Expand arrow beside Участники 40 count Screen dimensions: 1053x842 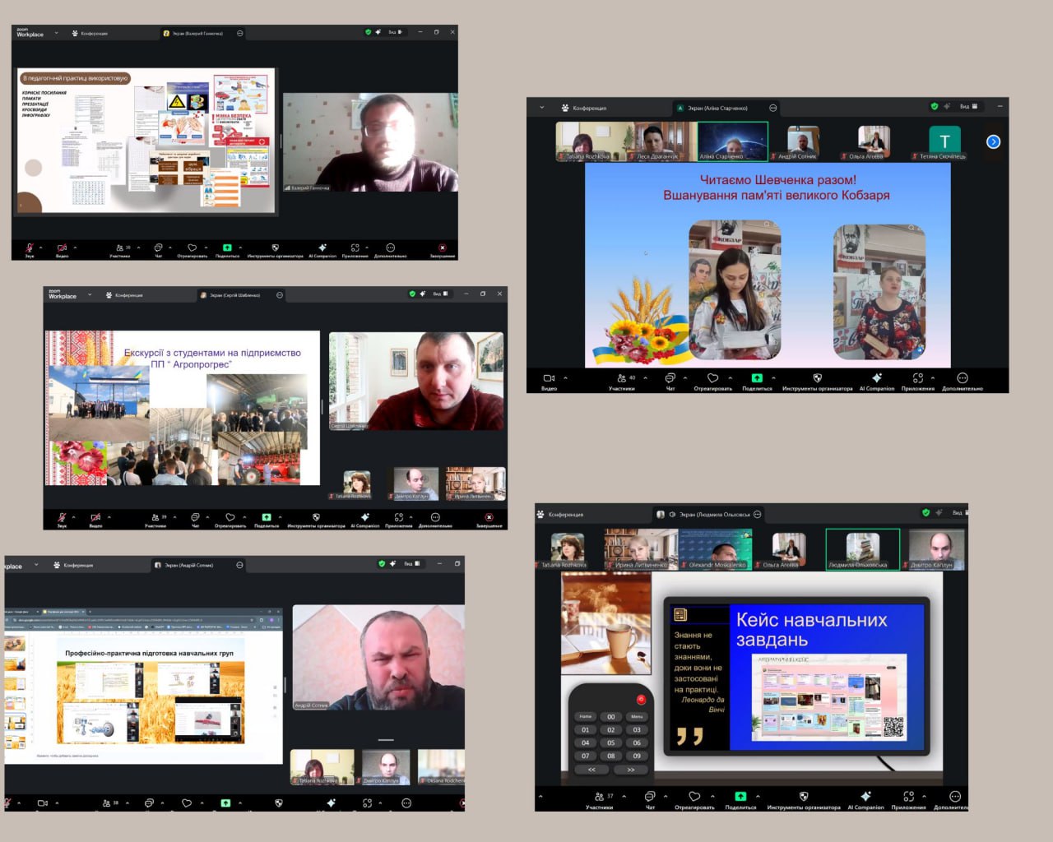pos(647,378)
